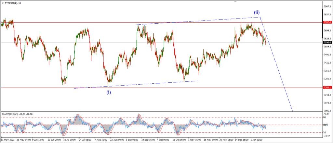Screen dimensions: 333x143
Task: Click the gray 7596.6 current price tag
Action: [x=327, y=42]
